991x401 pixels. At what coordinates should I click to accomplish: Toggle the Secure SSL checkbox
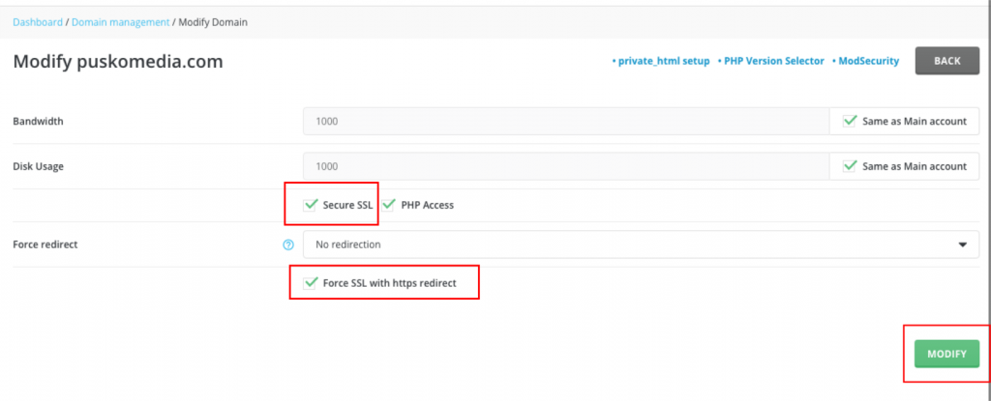pos(310,205)
